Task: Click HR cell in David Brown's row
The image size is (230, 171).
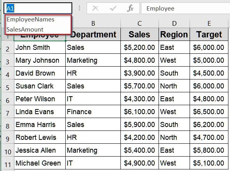Action: [93, 73]
